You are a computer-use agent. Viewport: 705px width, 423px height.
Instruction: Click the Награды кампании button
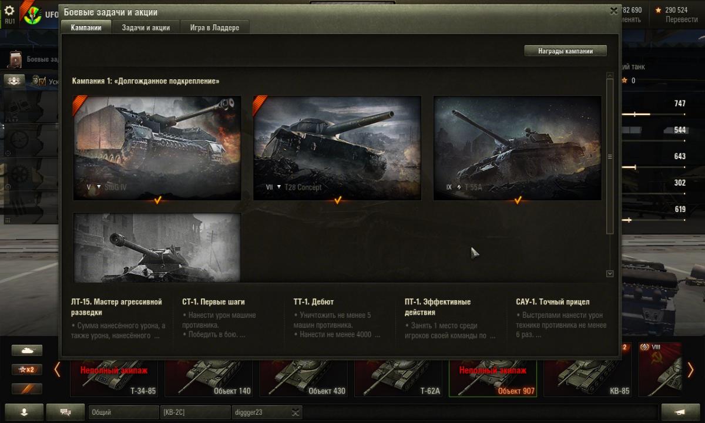565,51
